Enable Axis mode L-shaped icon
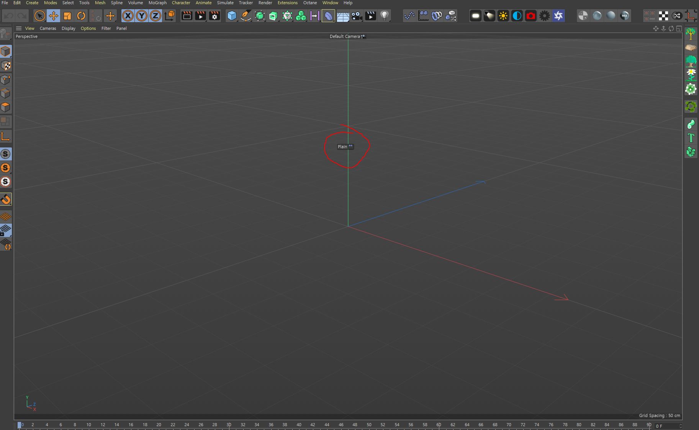The image size is (699, 430). pos(6,137)
